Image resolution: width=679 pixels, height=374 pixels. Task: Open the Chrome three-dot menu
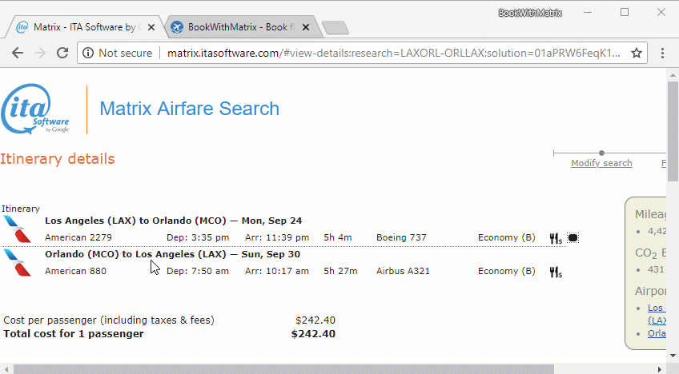pyautogui.click(x=663, y=54)
